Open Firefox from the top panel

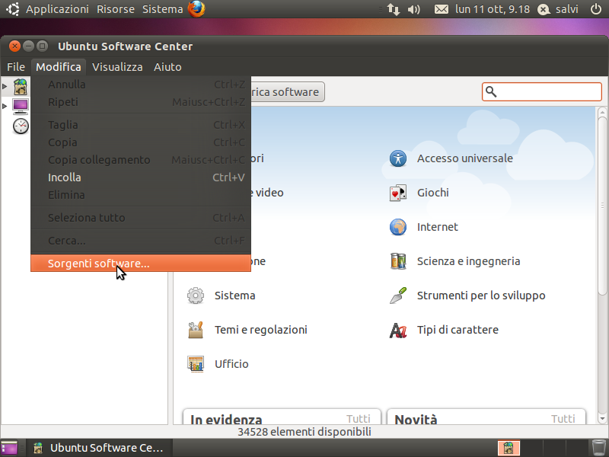point(196,9)
